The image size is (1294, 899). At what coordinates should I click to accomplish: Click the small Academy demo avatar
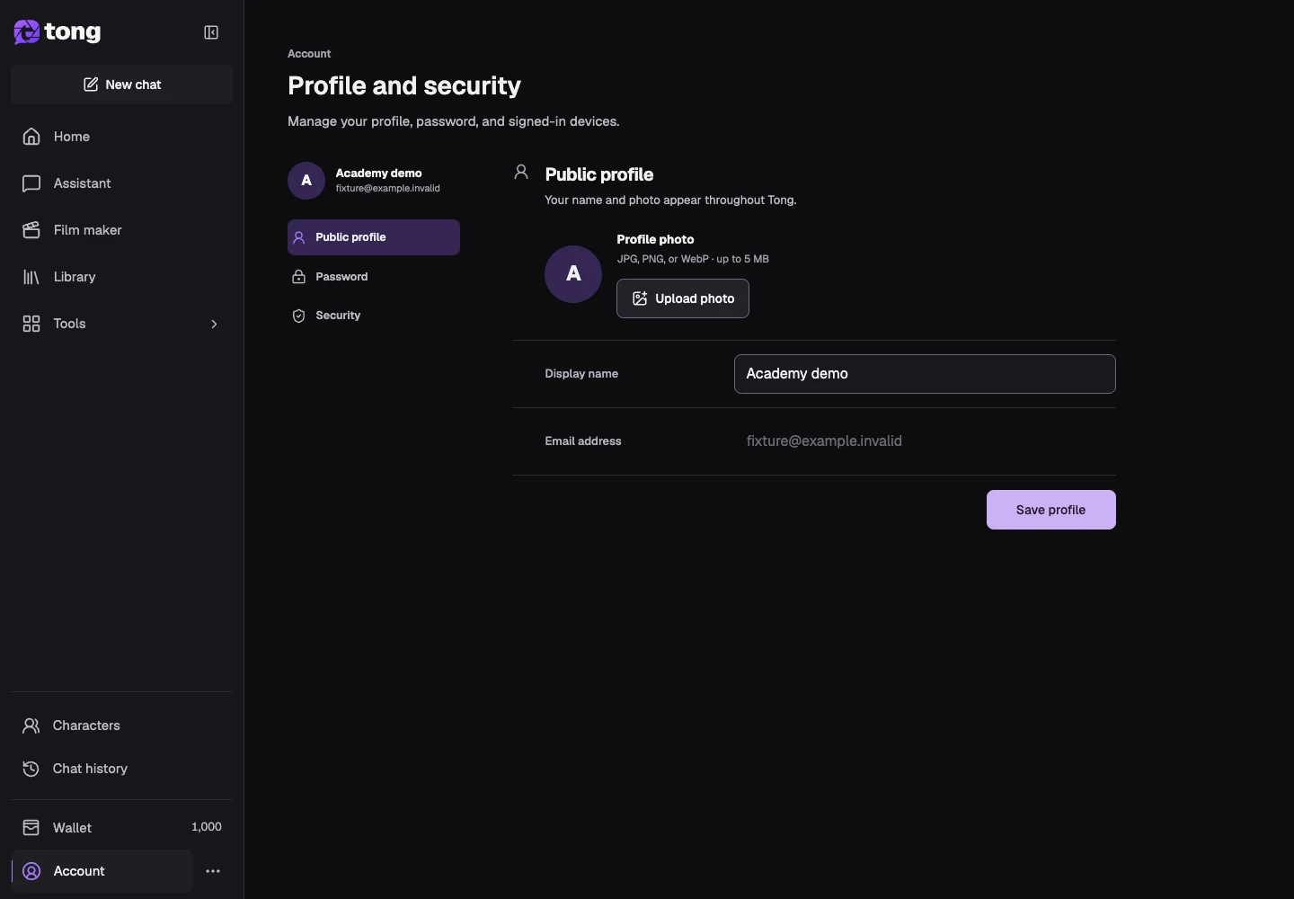(306, 181)
